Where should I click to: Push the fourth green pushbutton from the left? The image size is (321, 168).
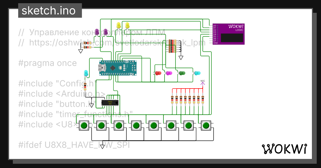tap(136, 125)
